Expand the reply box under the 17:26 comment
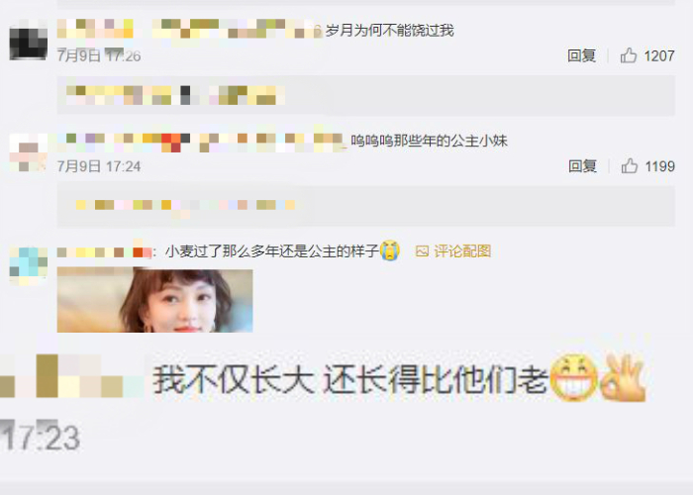The width and height of the screenshot is (693, 495). (366, 95)
